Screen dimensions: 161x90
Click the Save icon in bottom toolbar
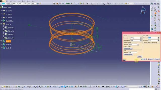point(7,87)
